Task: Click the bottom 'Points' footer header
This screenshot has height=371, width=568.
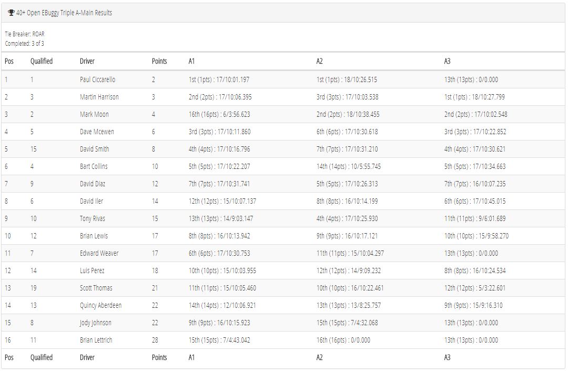Action: (159, 358)
